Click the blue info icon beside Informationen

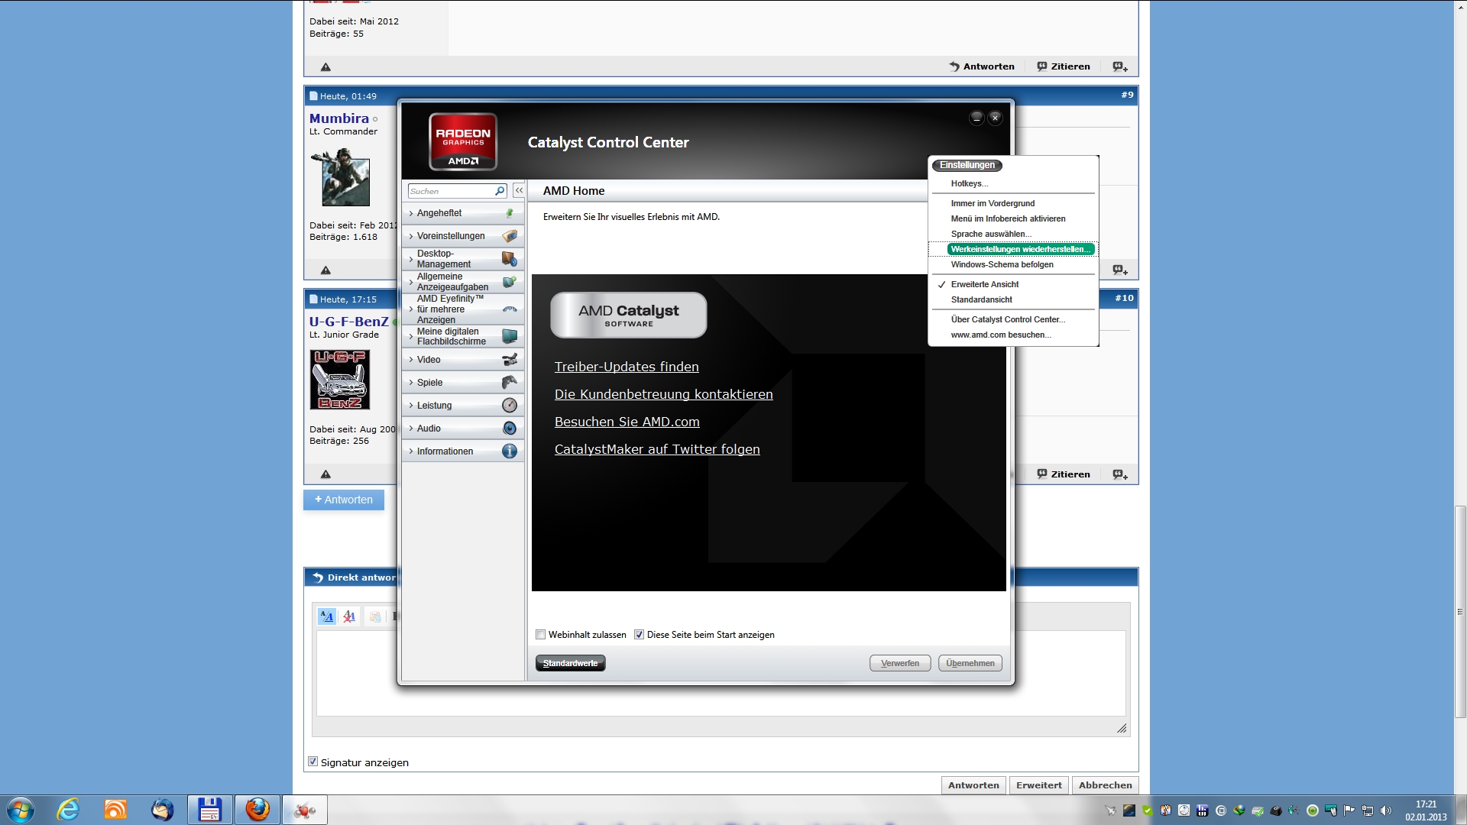tap(510, 451)
